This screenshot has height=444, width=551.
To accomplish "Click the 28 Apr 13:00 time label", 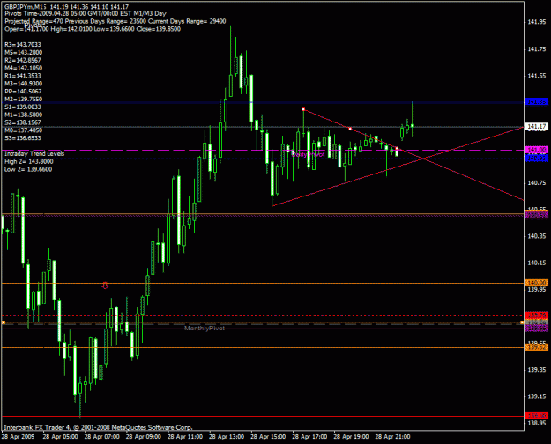I will coord(227,437).
